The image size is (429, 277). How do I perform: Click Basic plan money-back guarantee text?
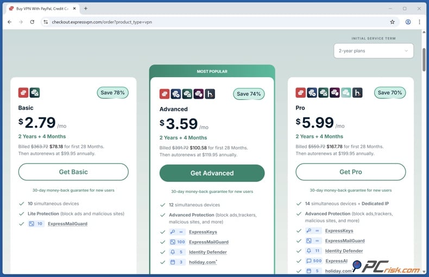(73, 190)
